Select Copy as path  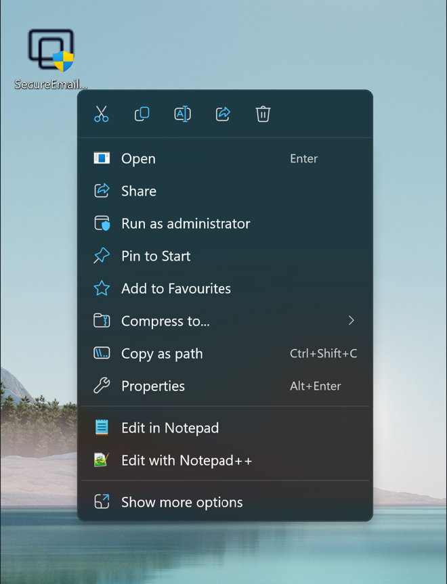tap(225, 353)
